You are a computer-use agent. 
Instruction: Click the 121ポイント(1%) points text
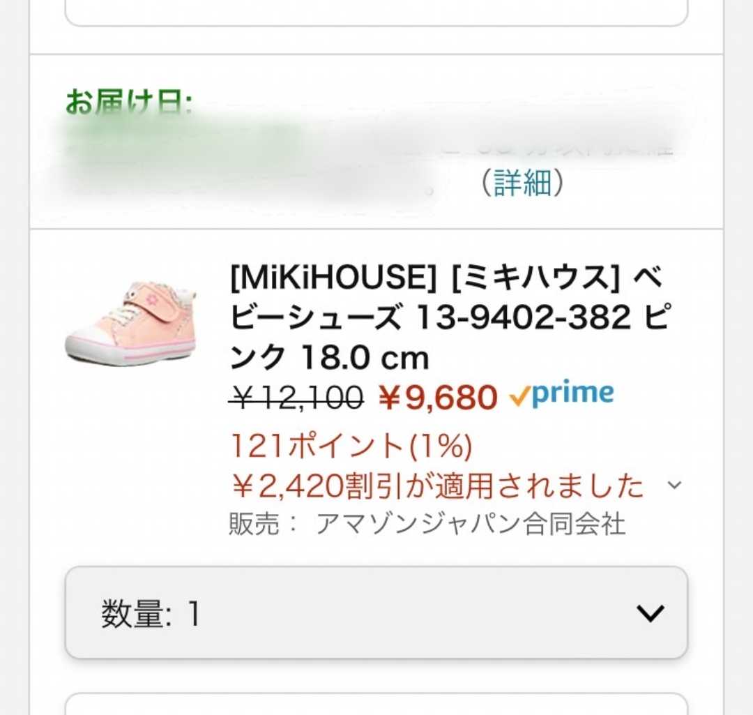[351, 445]
